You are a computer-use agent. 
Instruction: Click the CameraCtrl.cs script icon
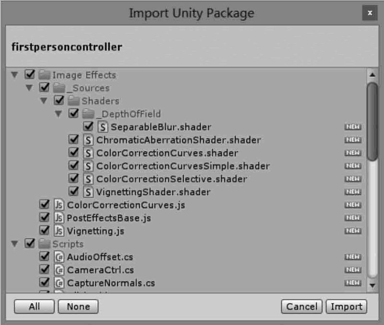tap(59, 270)
